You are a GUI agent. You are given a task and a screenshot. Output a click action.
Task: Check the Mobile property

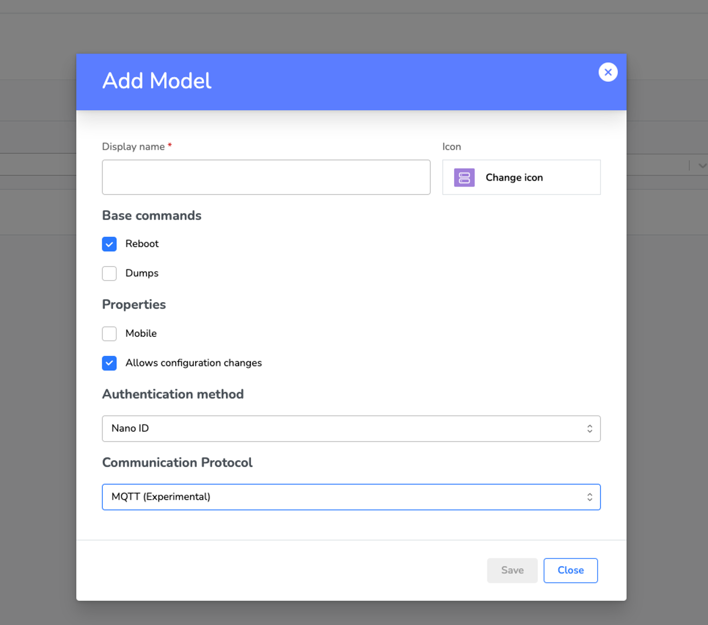(109, 334)
